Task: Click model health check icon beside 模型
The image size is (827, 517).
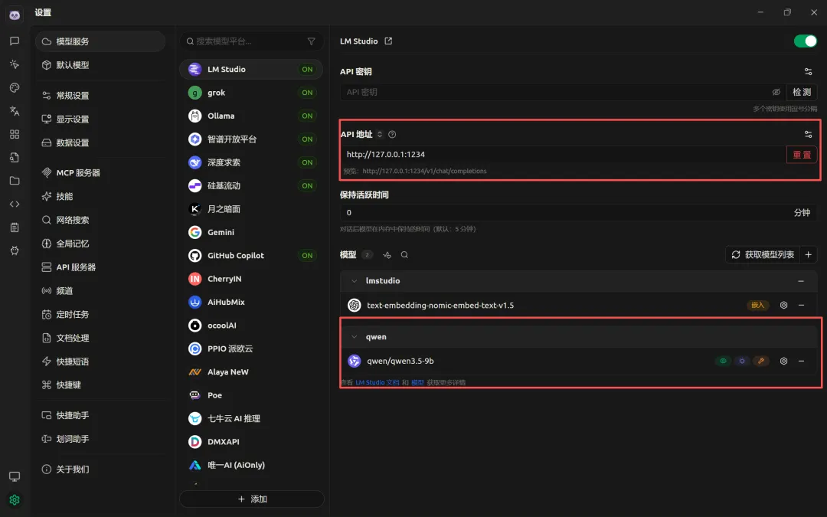Action: pyautogui.click(x=387, y=255)
